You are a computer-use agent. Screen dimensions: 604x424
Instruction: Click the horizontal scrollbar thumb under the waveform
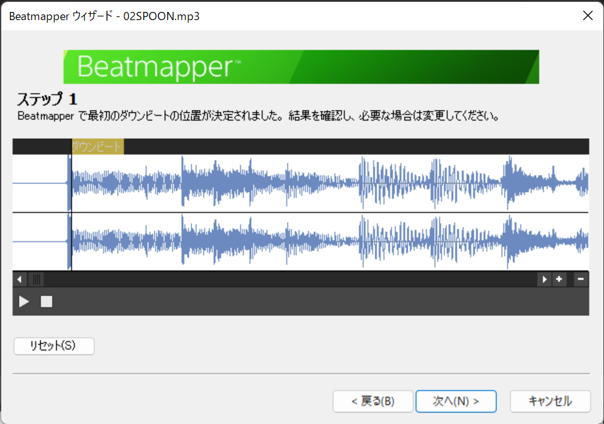(36, 280)
